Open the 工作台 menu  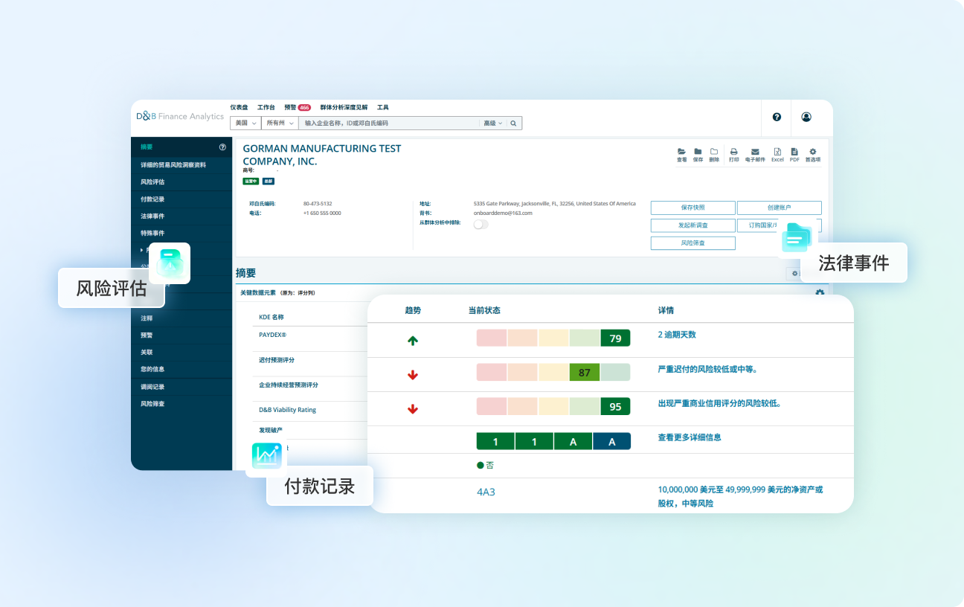pos(266,108)
